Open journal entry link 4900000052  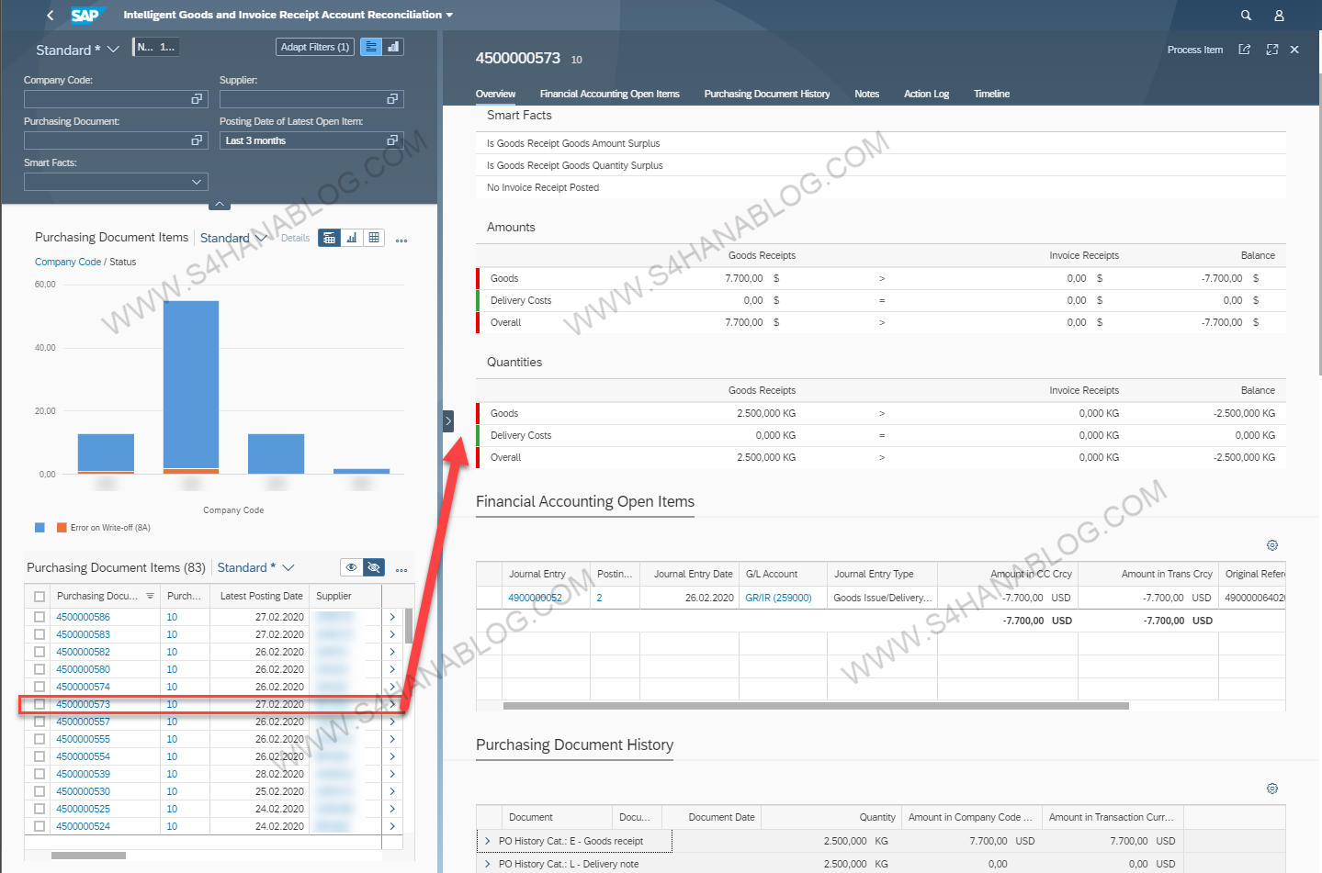click(x=535, y=598)
